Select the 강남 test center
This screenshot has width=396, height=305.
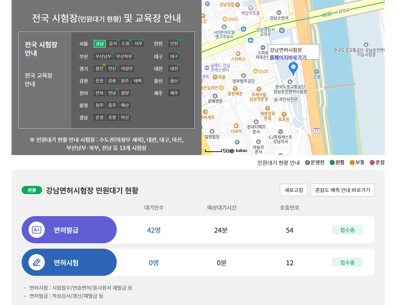[99, 43]
